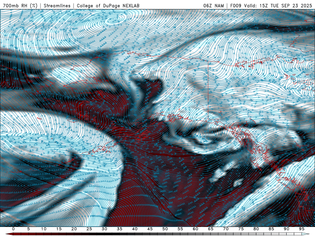
Task: Click the light cyan right arrow of colorbar
Action: tap(306, 234)
